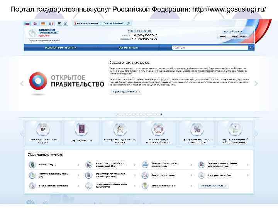Click the Вход button

point(223,37)
